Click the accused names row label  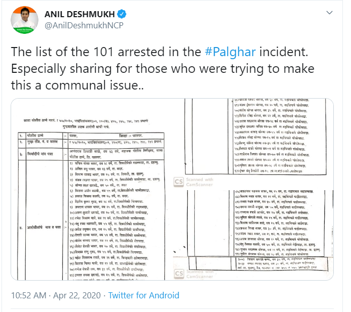coord(44,228)
